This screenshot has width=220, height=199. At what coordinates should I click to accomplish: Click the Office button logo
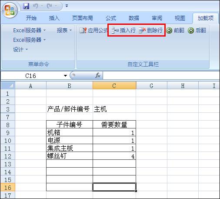[x=10, y=10]
